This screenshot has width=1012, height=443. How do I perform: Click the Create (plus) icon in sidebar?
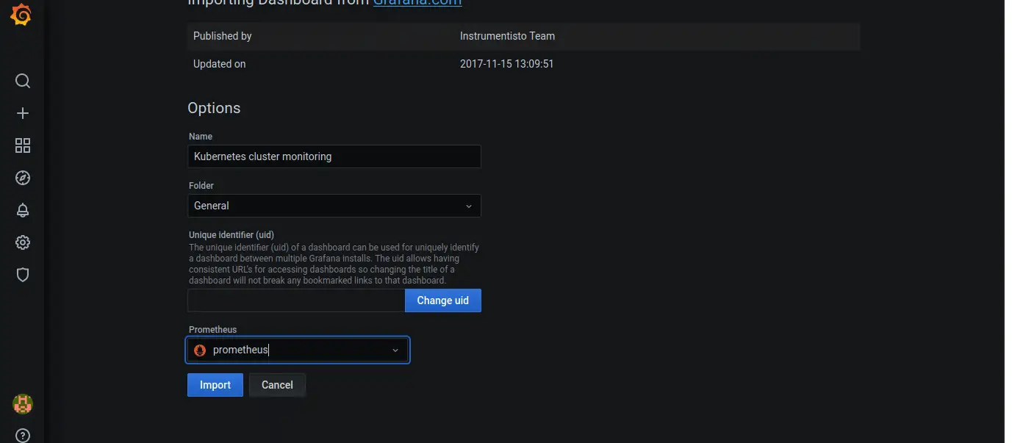(21, 113)
